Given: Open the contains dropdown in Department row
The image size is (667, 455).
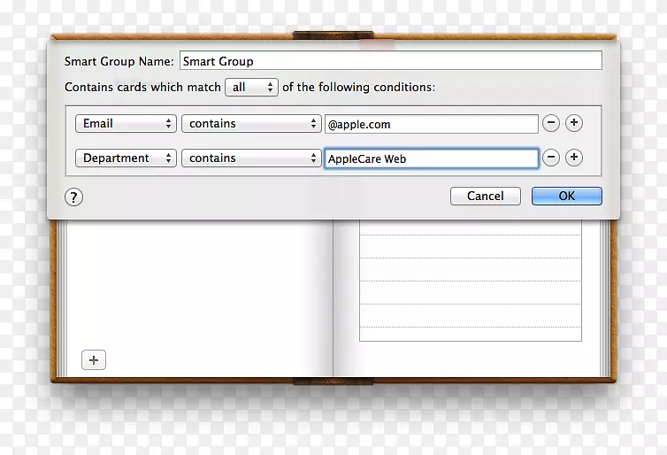Looking at the screenshot, I should pyautogui.click(x=251, y=158).
